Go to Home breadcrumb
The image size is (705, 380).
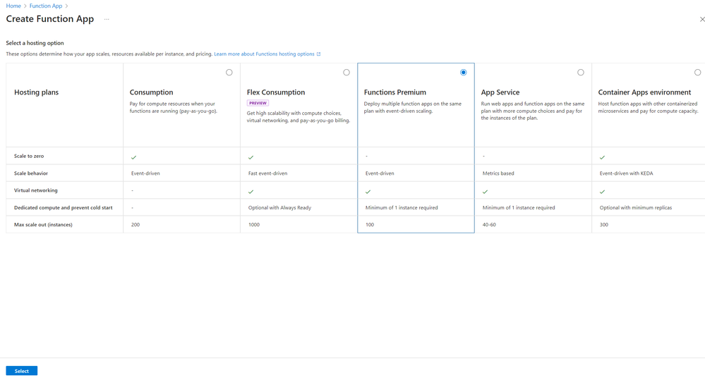13,6
